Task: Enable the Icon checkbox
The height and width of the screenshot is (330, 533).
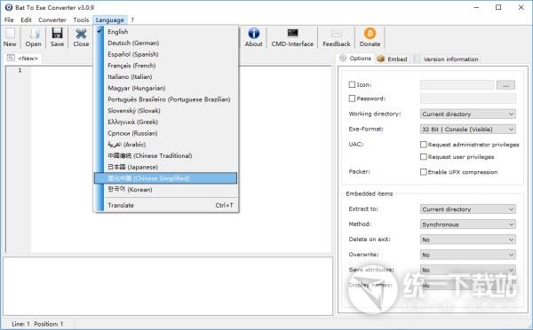Action: pos(352,84)
